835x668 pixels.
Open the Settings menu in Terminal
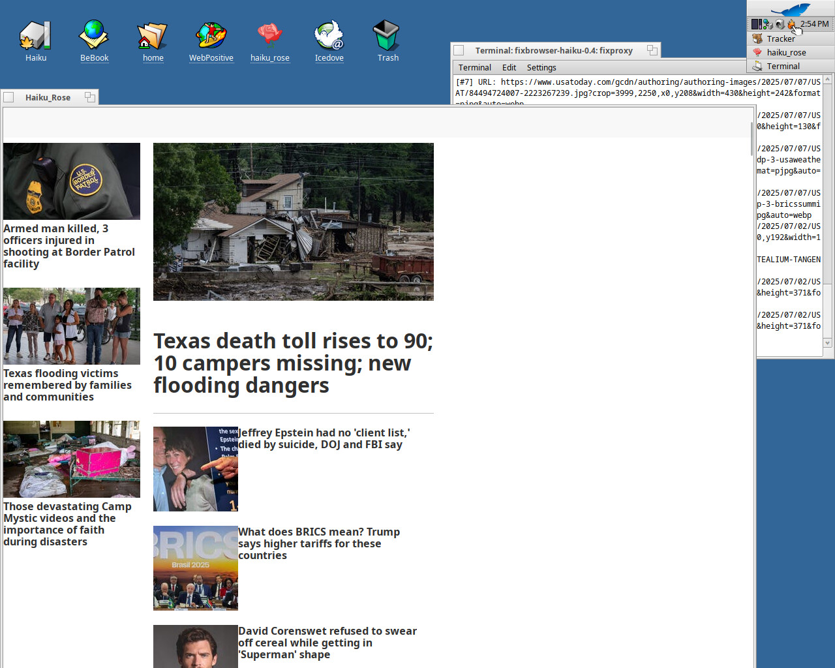(541, 67)
